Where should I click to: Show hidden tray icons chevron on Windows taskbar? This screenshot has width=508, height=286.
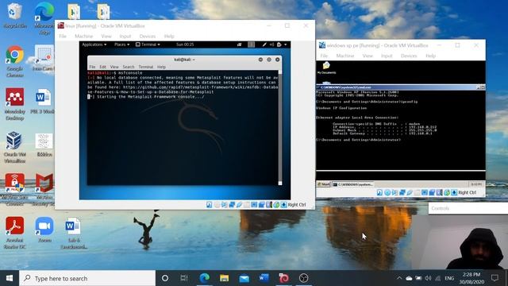399,278
